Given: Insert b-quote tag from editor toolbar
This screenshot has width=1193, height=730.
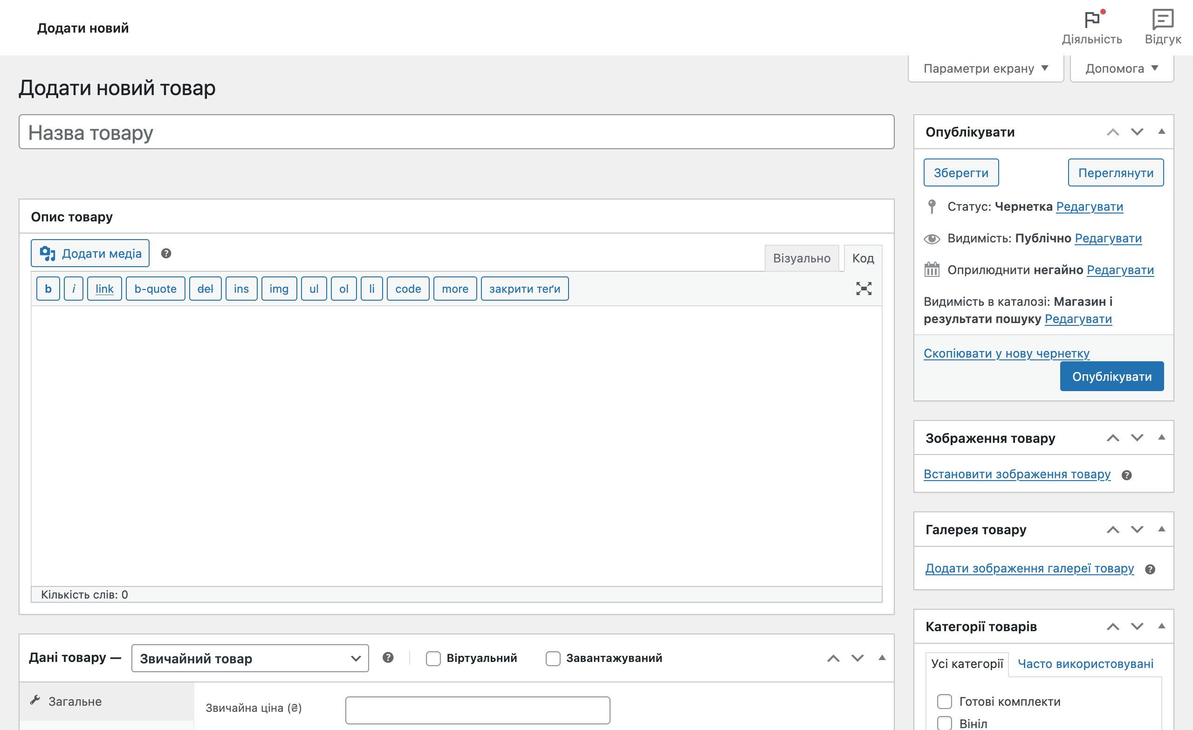Looking at the screenshot, I should (x=156, y=289).
